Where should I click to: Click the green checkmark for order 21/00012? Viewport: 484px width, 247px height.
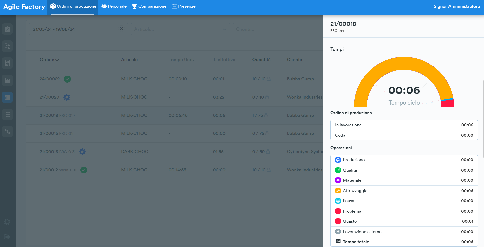coord(84,170)
